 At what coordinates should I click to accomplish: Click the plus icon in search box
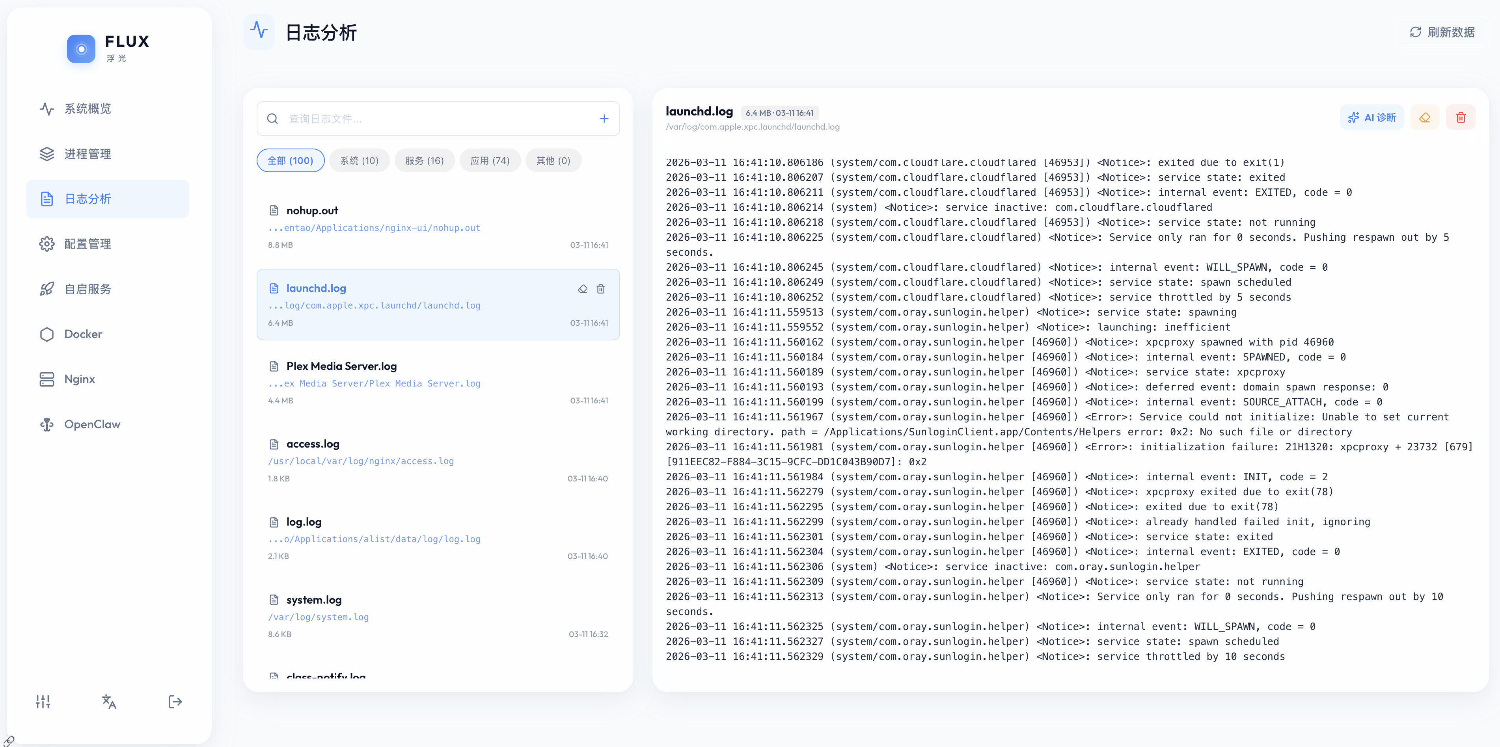coord(604,119)
